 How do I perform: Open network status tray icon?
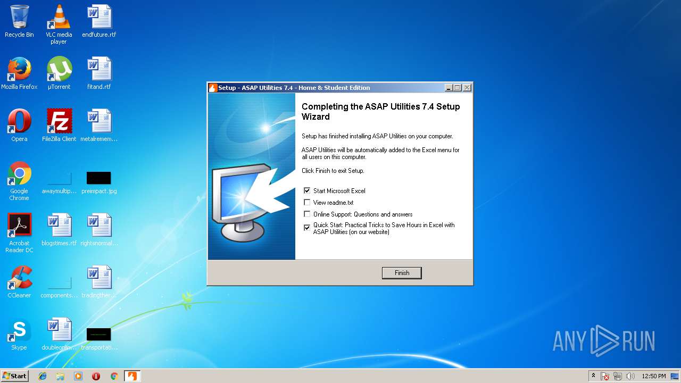click(x=618, y=376)
